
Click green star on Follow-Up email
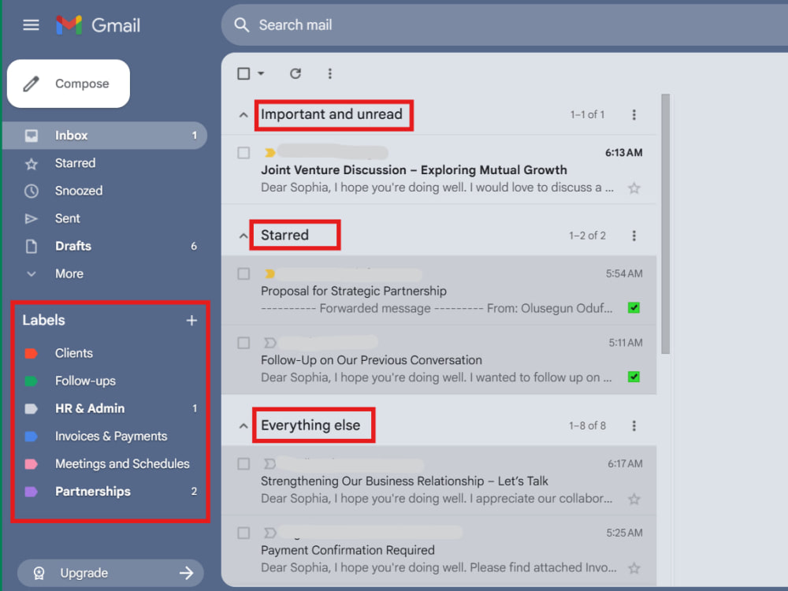[634, 377]
